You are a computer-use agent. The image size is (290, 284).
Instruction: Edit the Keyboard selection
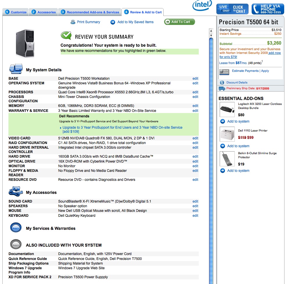tap(195, 216)
